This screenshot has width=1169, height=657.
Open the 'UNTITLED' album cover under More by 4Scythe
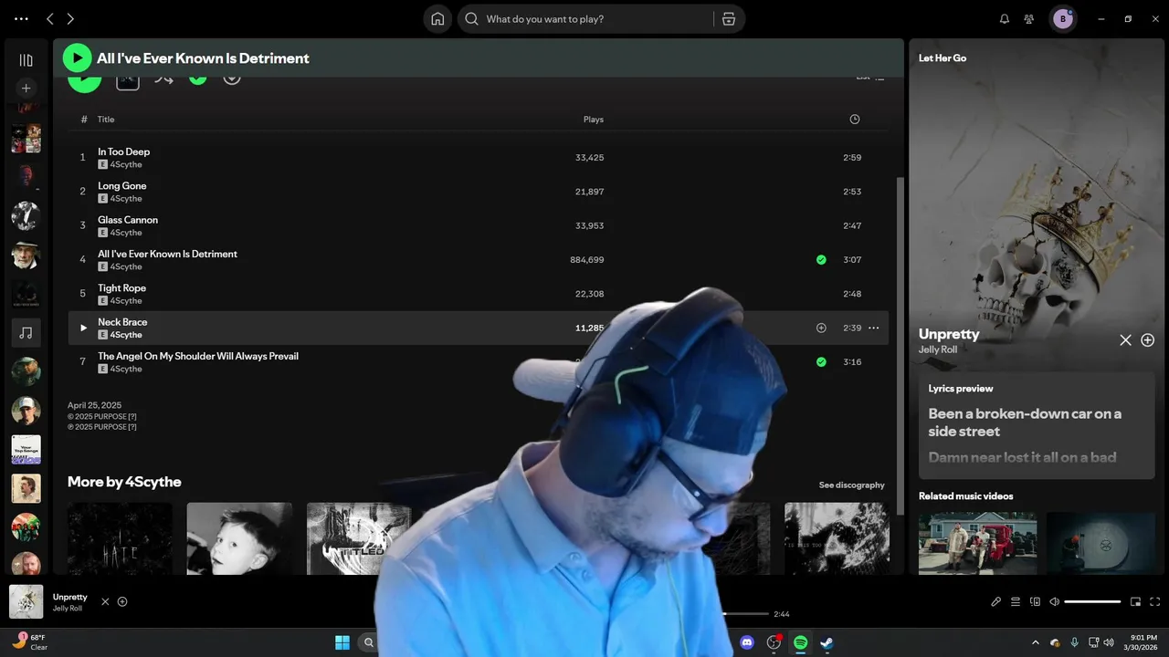(x=359, y=538)
